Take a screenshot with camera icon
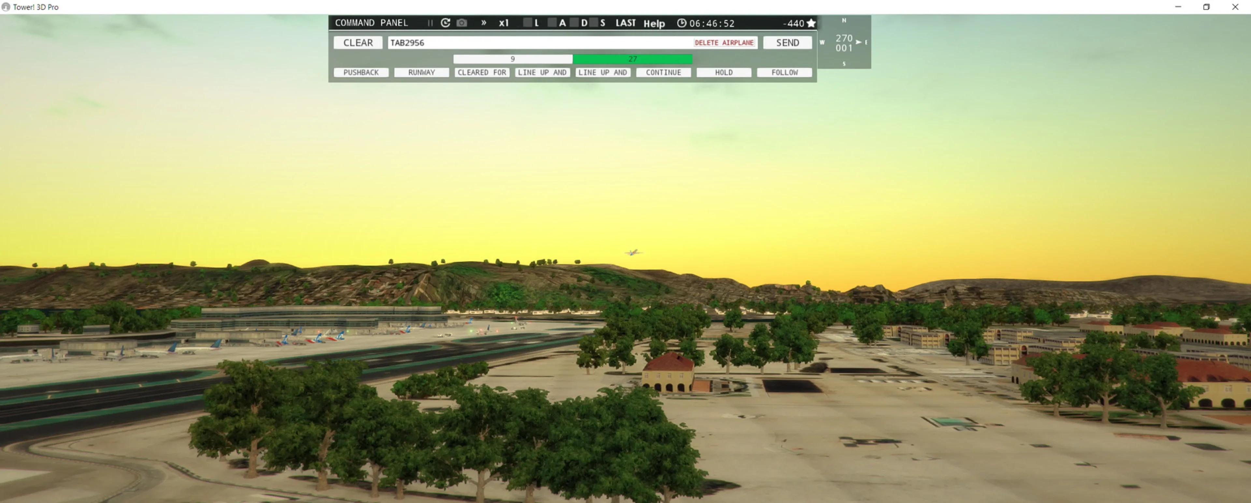The height and width of the screenshot is (503, 1251). [x=462, y=23]
